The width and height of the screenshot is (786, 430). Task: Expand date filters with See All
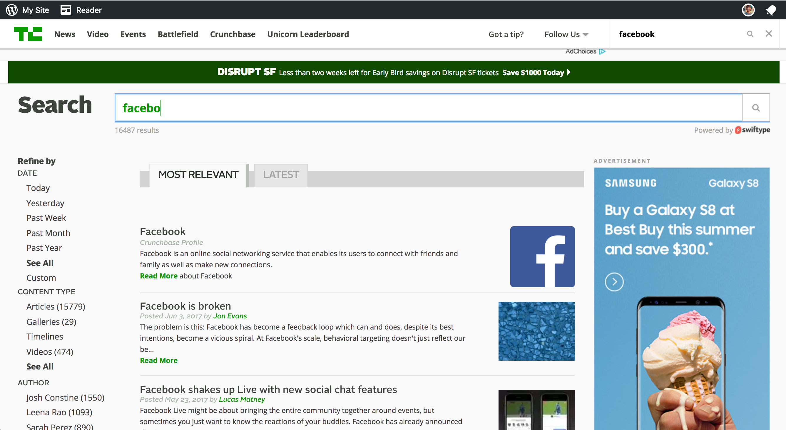pos(40,263)
